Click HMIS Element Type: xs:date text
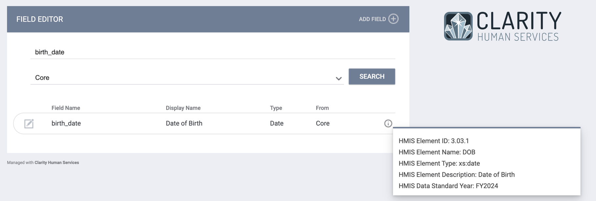596x201 pixels. click(439, 163)
